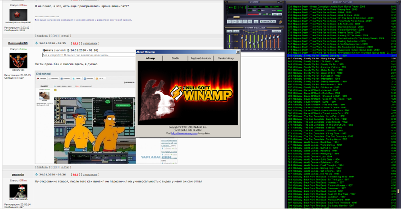Viewport: 401px width, 209px height.
Task: Click red star avatar of first poster
Action: coord(18,15)
